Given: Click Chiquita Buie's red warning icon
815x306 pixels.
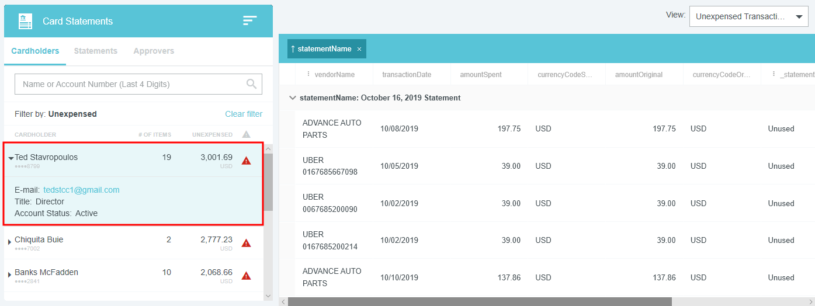Looking at the screenshot, I should (x=246, y=243).
